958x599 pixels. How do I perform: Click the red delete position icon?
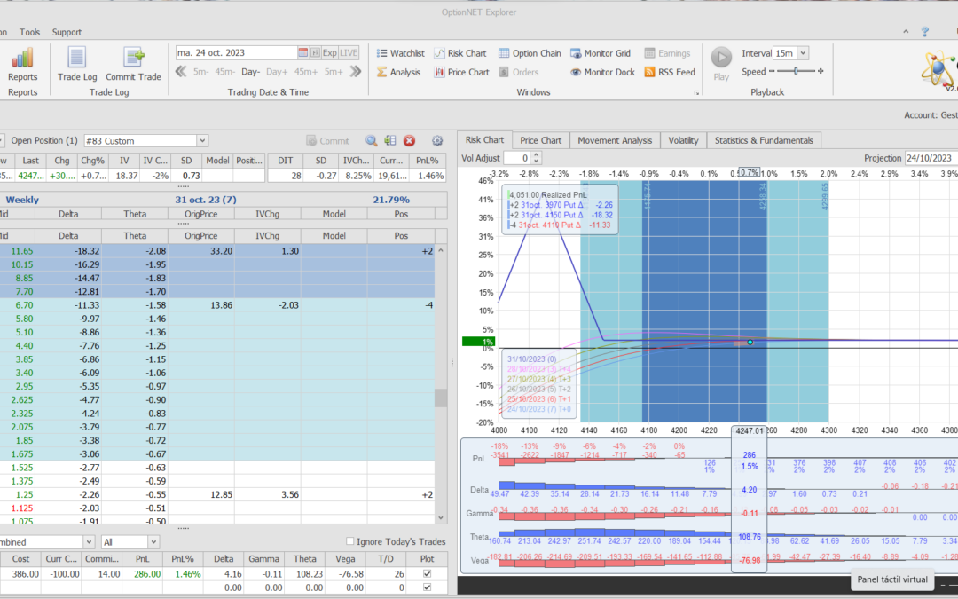point(409,140)
